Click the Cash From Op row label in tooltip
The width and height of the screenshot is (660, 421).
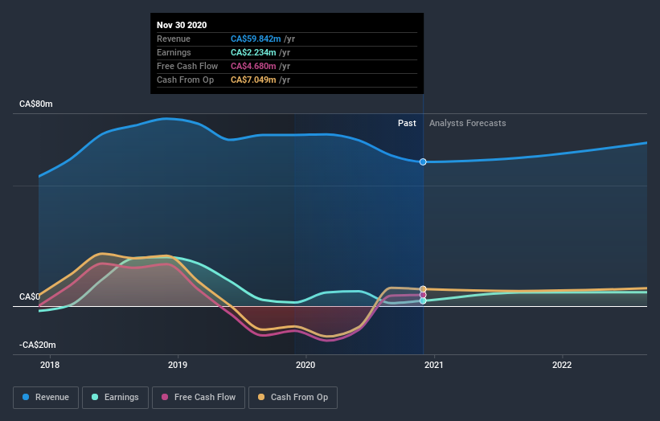click(x=185, y=80)
